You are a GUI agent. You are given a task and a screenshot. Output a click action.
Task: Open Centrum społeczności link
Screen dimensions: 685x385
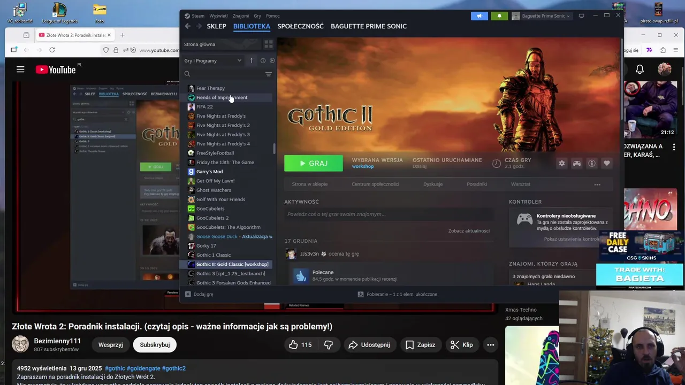375,184
